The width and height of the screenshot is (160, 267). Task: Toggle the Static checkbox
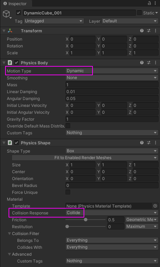click(x=139, y=13)
